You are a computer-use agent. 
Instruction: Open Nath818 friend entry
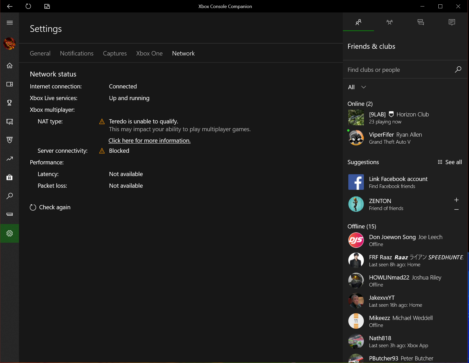coord(405,341)
